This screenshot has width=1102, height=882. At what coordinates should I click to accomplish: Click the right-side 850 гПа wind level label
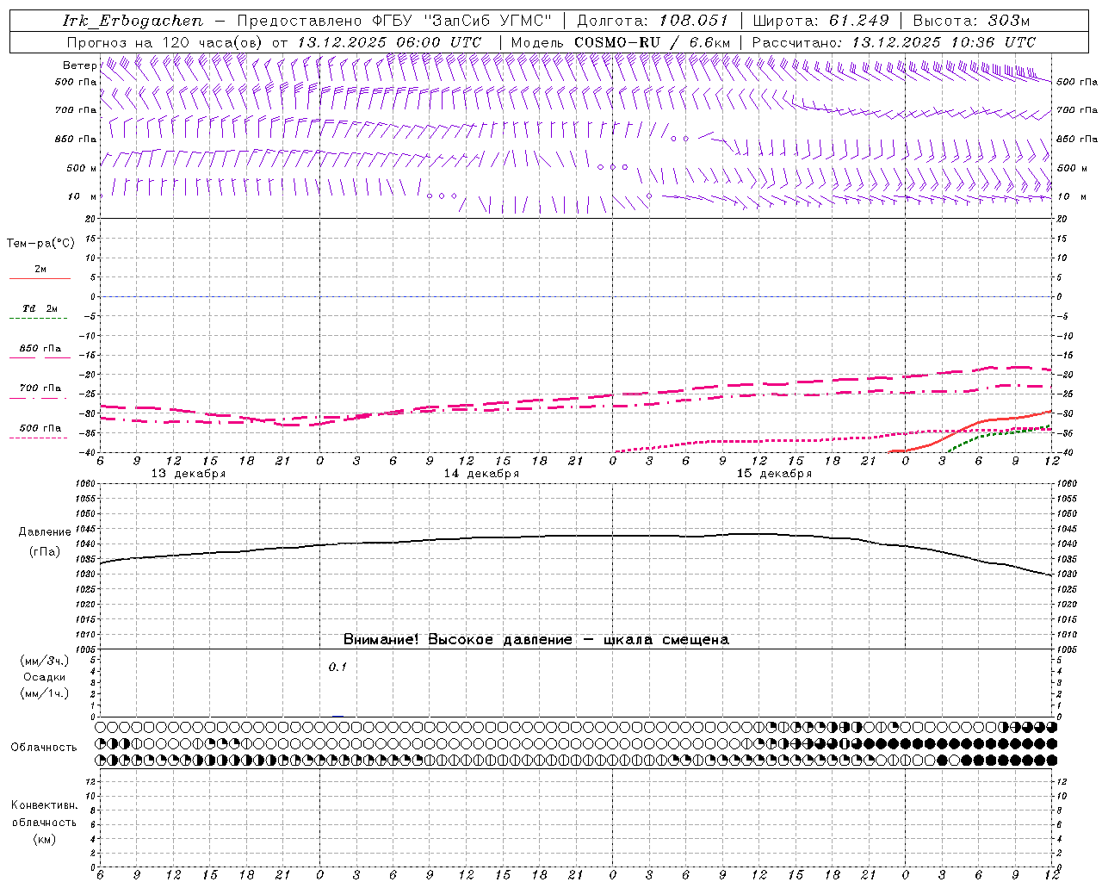tap(1077, 139)
